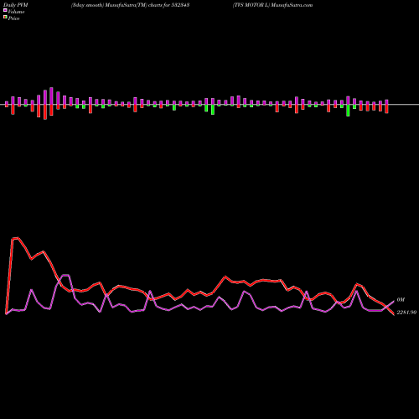Click the Volume legend color swatch
Viewport: 419px width, 419px height.
click(x=5, y=11)
